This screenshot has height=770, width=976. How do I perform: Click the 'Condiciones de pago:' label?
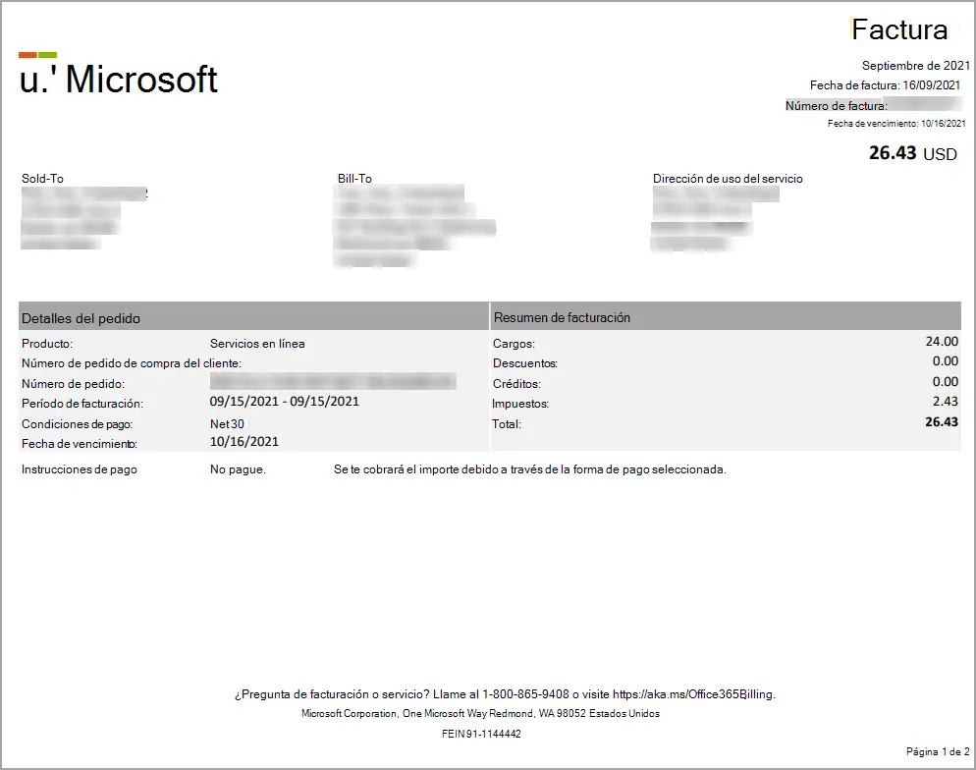tap(77, 424)
